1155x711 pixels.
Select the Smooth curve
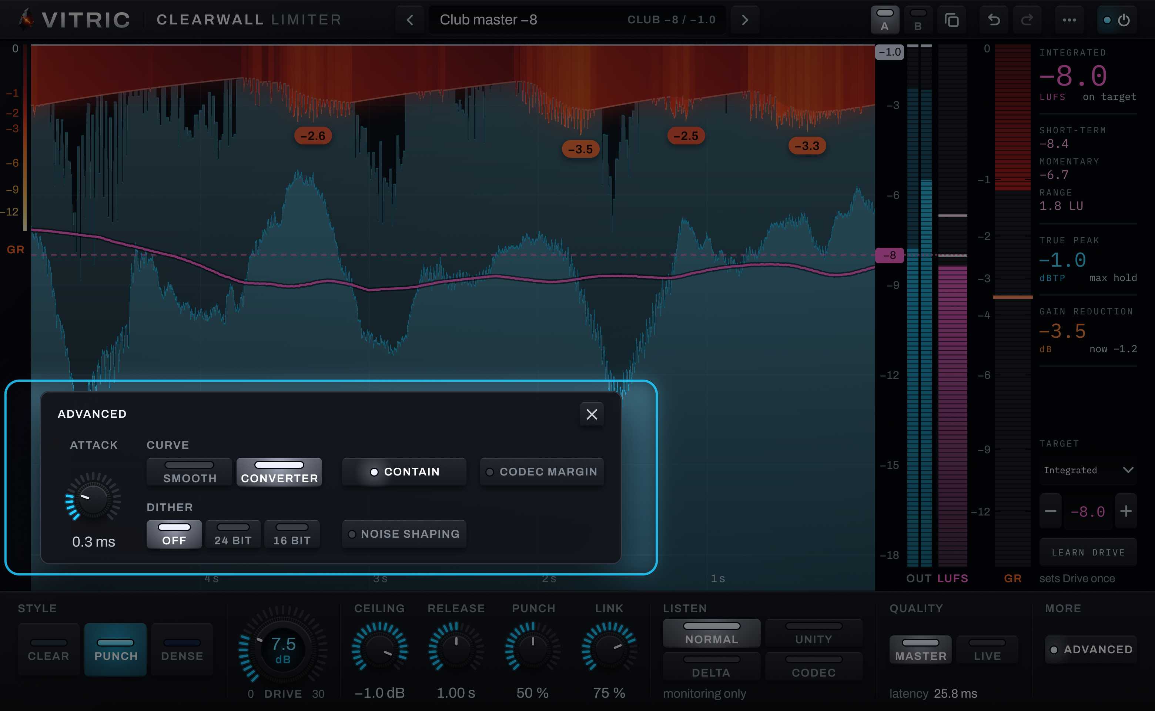click(x=190, y=472)
